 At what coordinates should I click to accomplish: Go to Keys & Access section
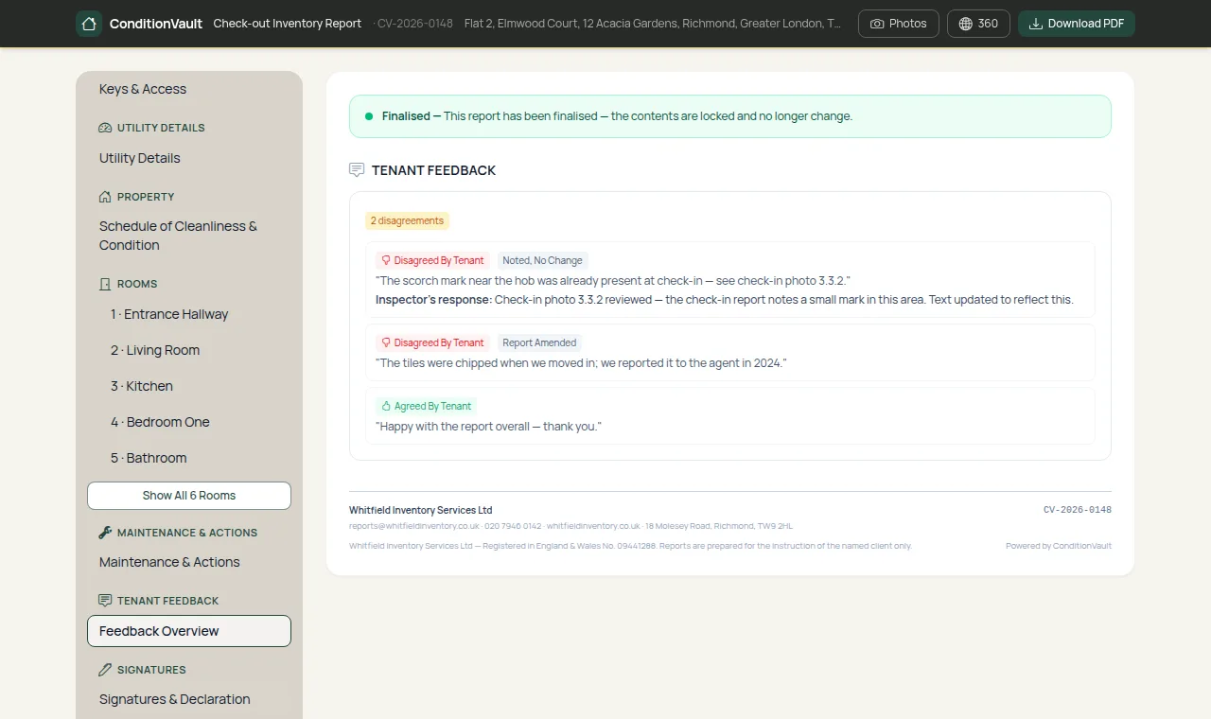189,89
